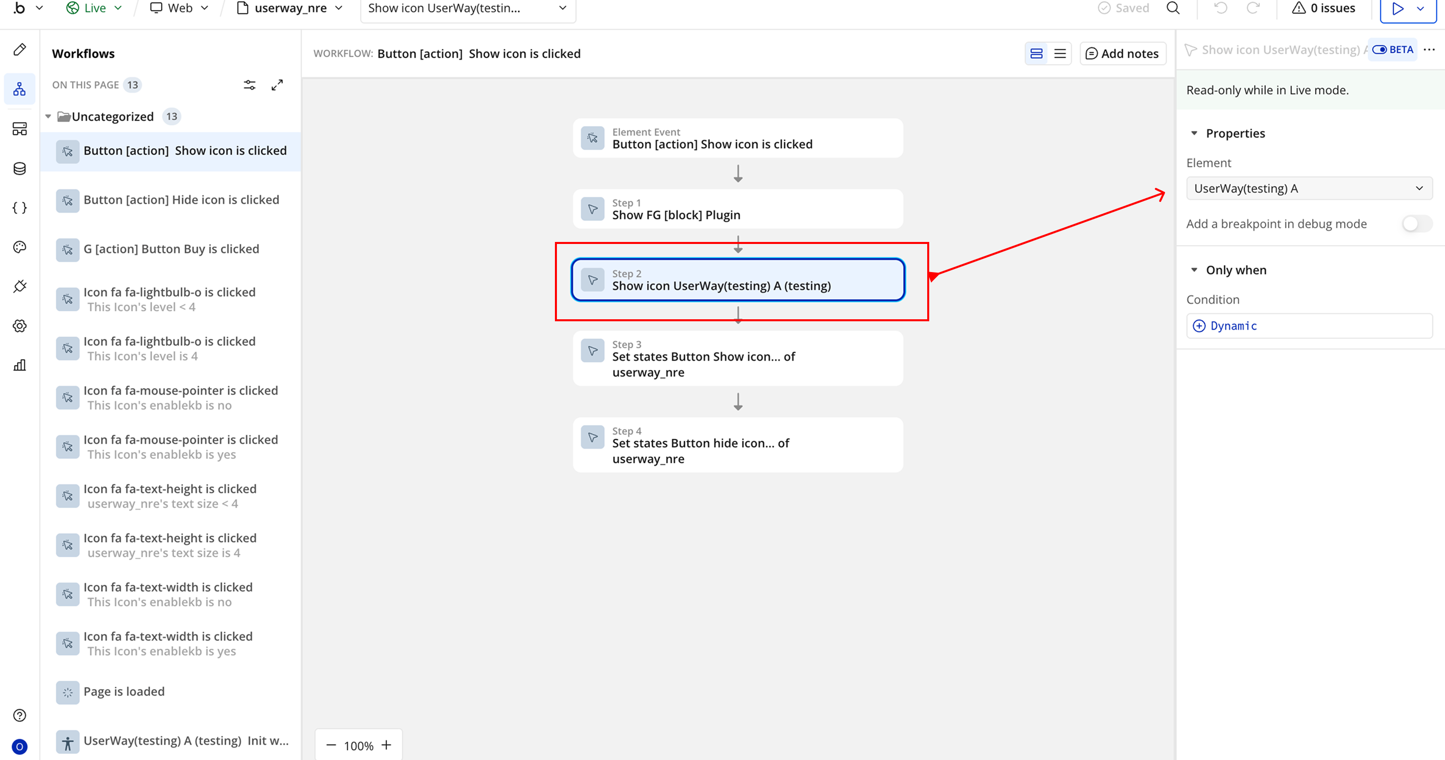The height and width of the screenshot is (760, 1445).
Task: Switch to the card view layout toggle
Action: pyautogui.click(x=1036, y=54)
